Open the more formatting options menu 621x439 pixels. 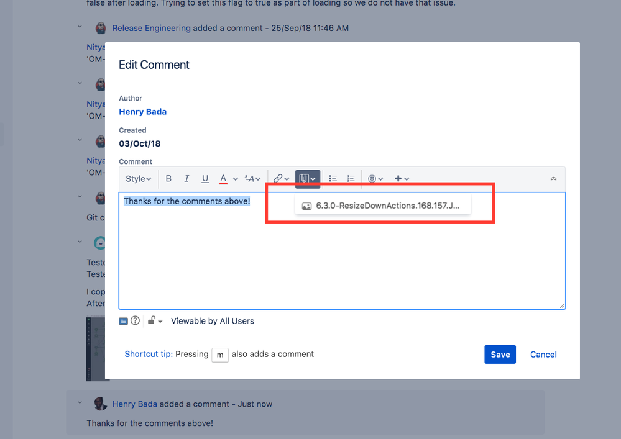(252, 179)
